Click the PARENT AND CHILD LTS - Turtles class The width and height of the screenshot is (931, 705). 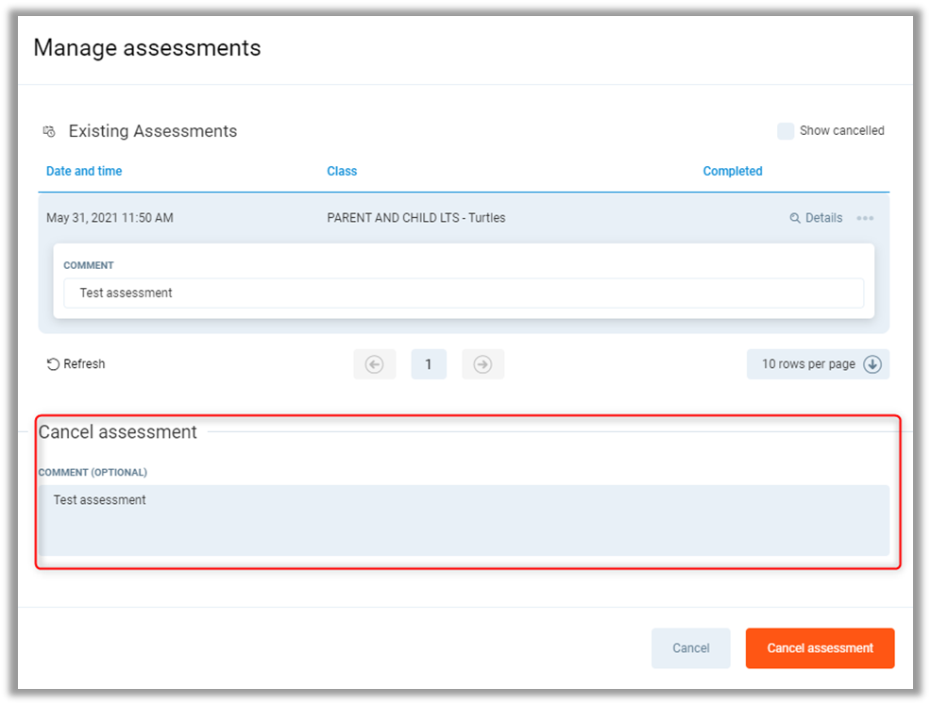(x=415, y=218)
